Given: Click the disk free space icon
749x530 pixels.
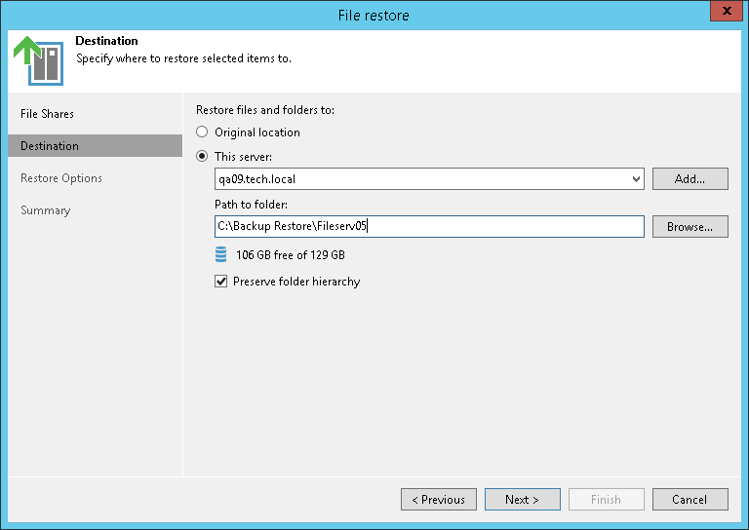Looking at the screenshot, I should point(220,255).
